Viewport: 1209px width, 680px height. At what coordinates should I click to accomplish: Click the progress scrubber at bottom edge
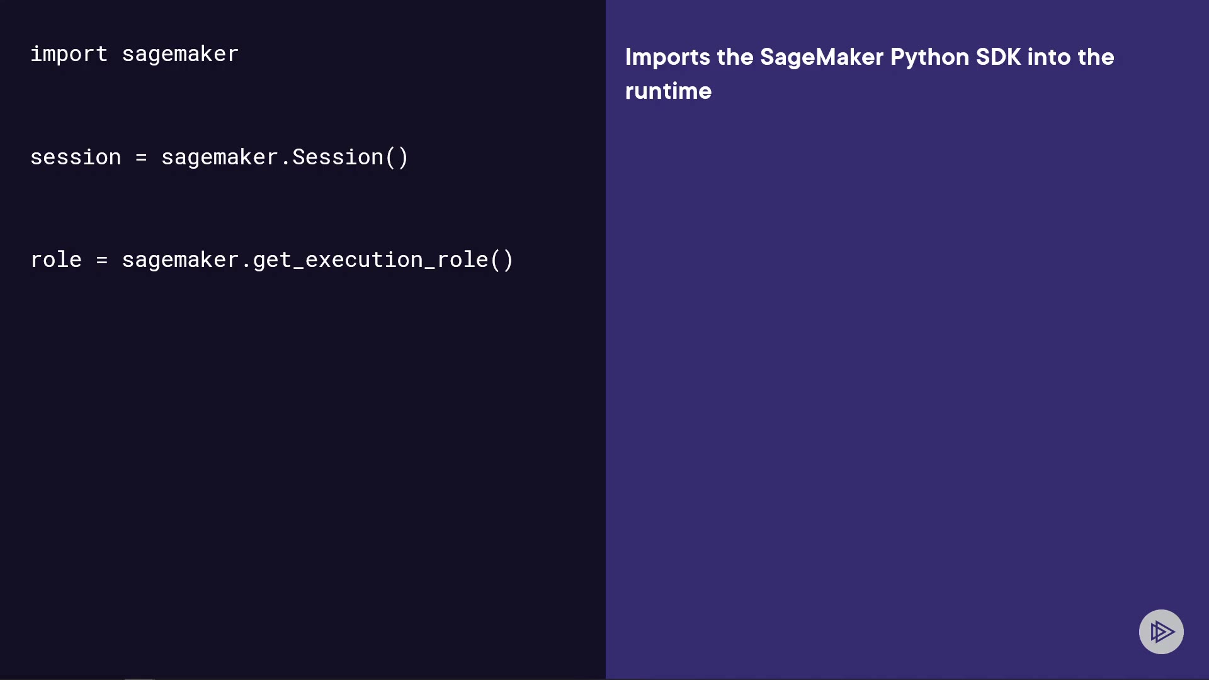tap(139, 678)
